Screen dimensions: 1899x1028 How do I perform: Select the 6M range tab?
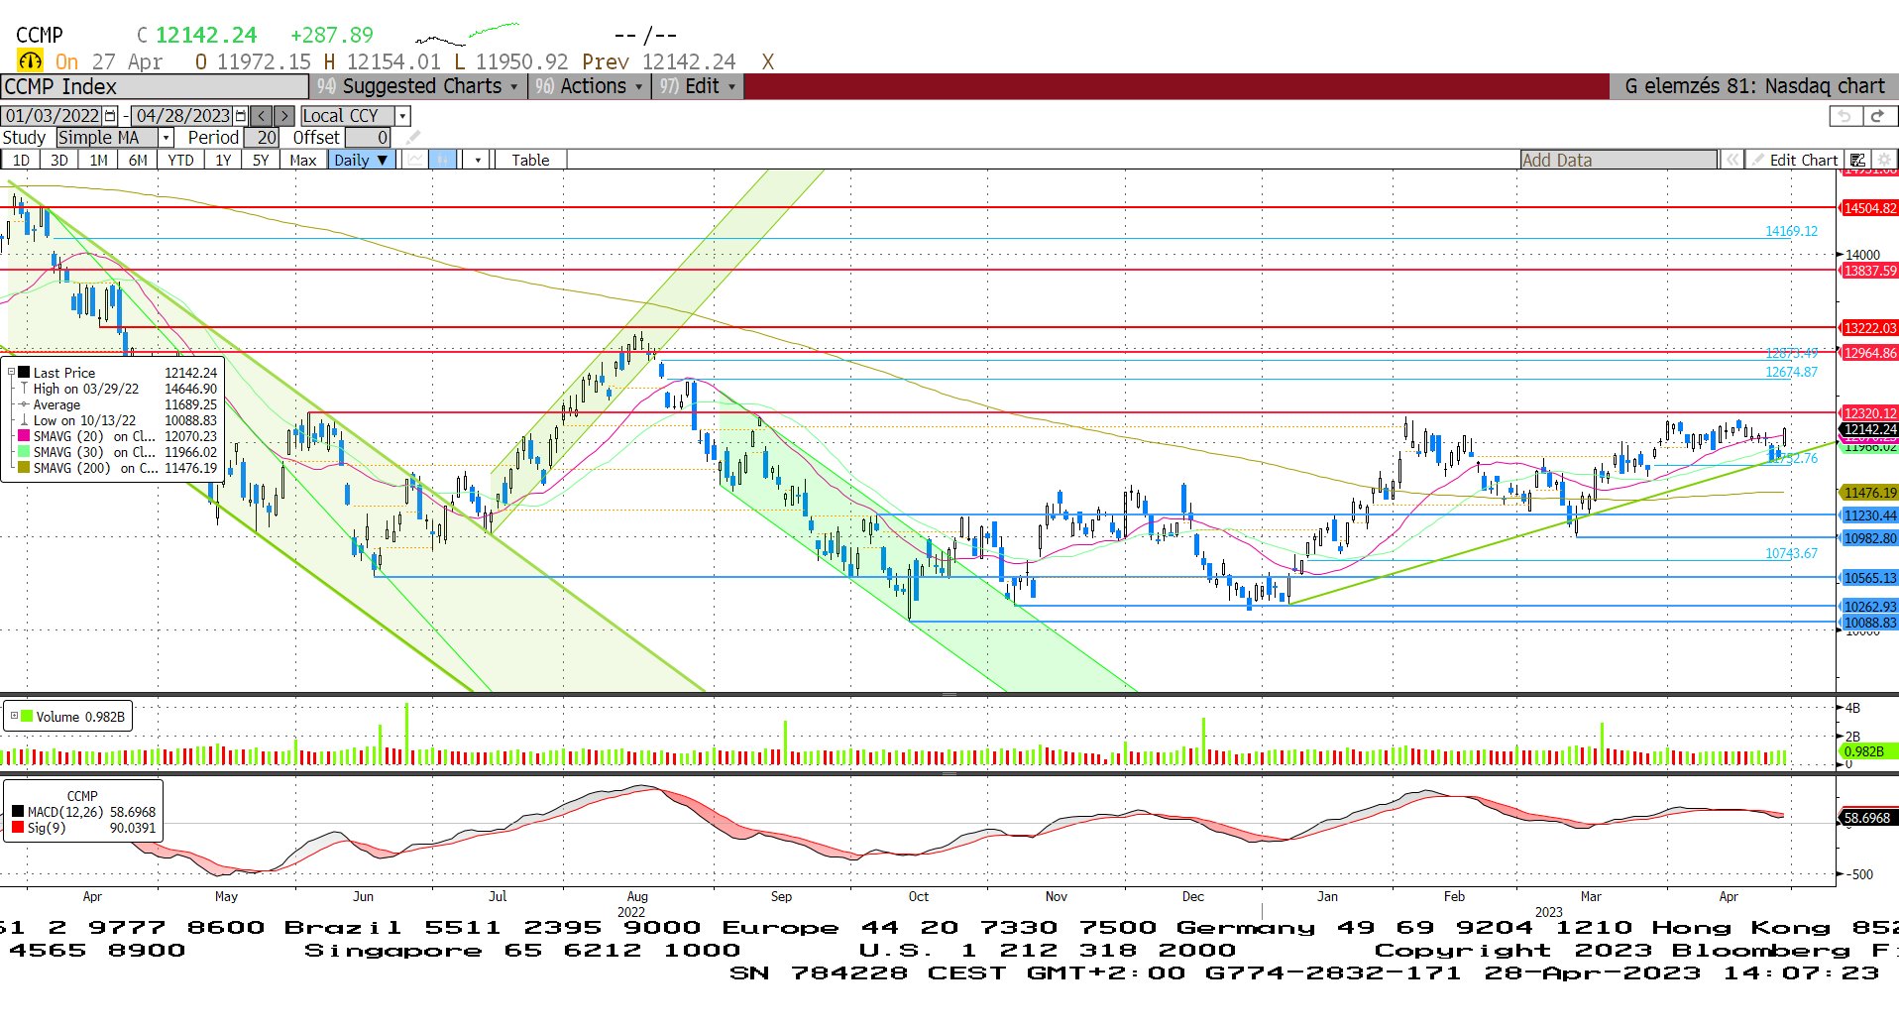point(138,160)
